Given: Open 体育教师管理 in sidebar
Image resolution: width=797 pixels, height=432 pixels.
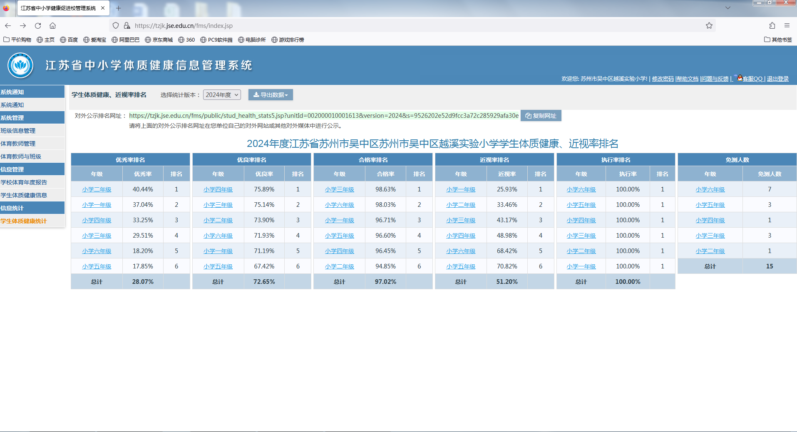Looking at the screenshot, I should pos(32,144).
